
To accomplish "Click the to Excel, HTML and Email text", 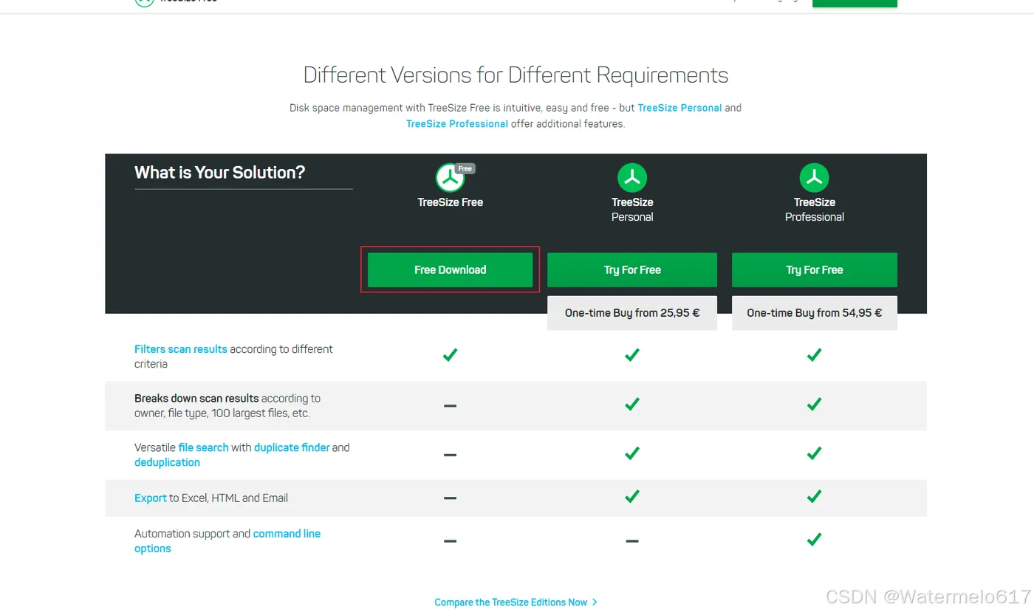I will (229, 498).
